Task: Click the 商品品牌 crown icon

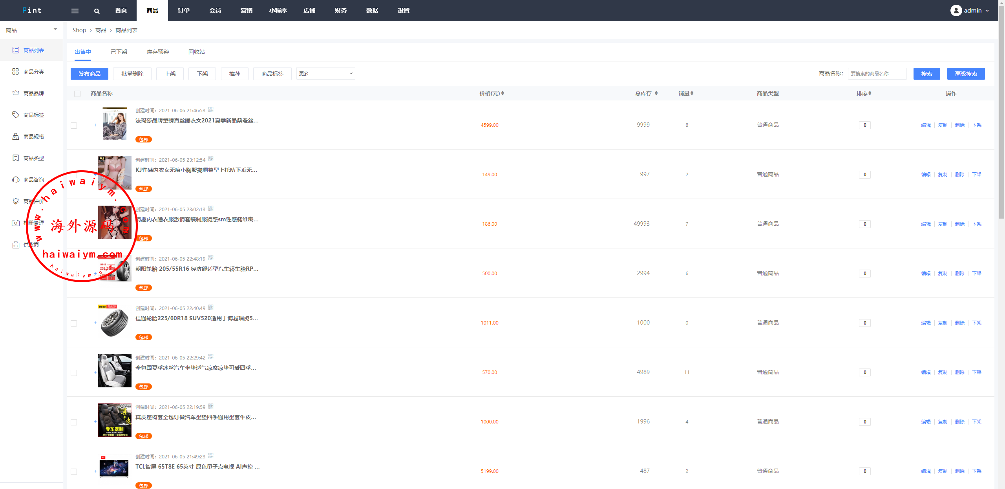Action: pyautogui.click(x=15, y=93)
